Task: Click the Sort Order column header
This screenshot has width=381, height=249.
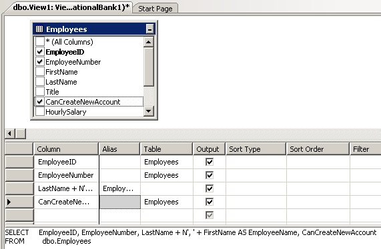Action: click(318, 149)
